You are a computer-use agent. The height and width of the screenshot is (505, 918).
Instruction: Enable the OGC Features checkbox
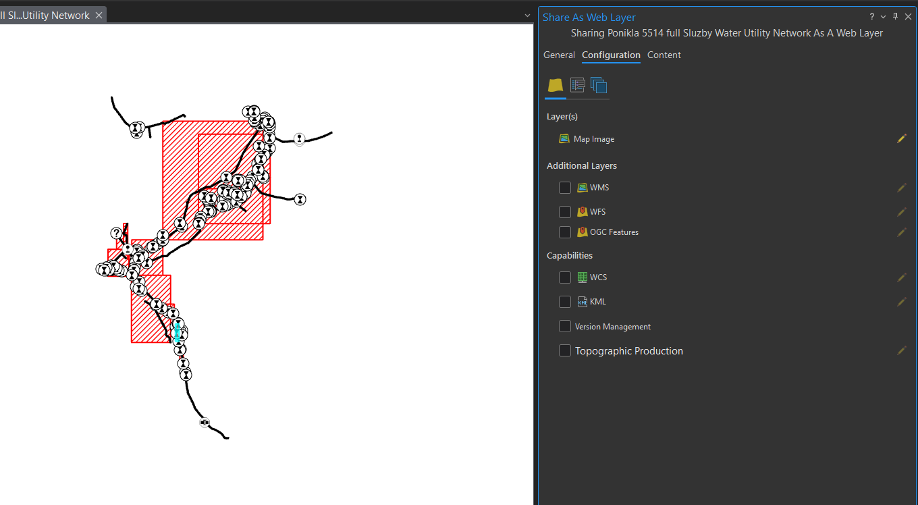[565, 232]
